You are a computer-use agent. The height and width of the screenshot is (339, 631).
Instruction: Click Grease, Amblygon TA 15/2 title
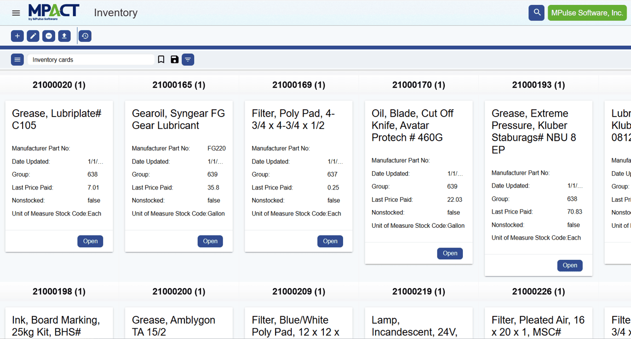pyautogui.click(x=174, y=326)
